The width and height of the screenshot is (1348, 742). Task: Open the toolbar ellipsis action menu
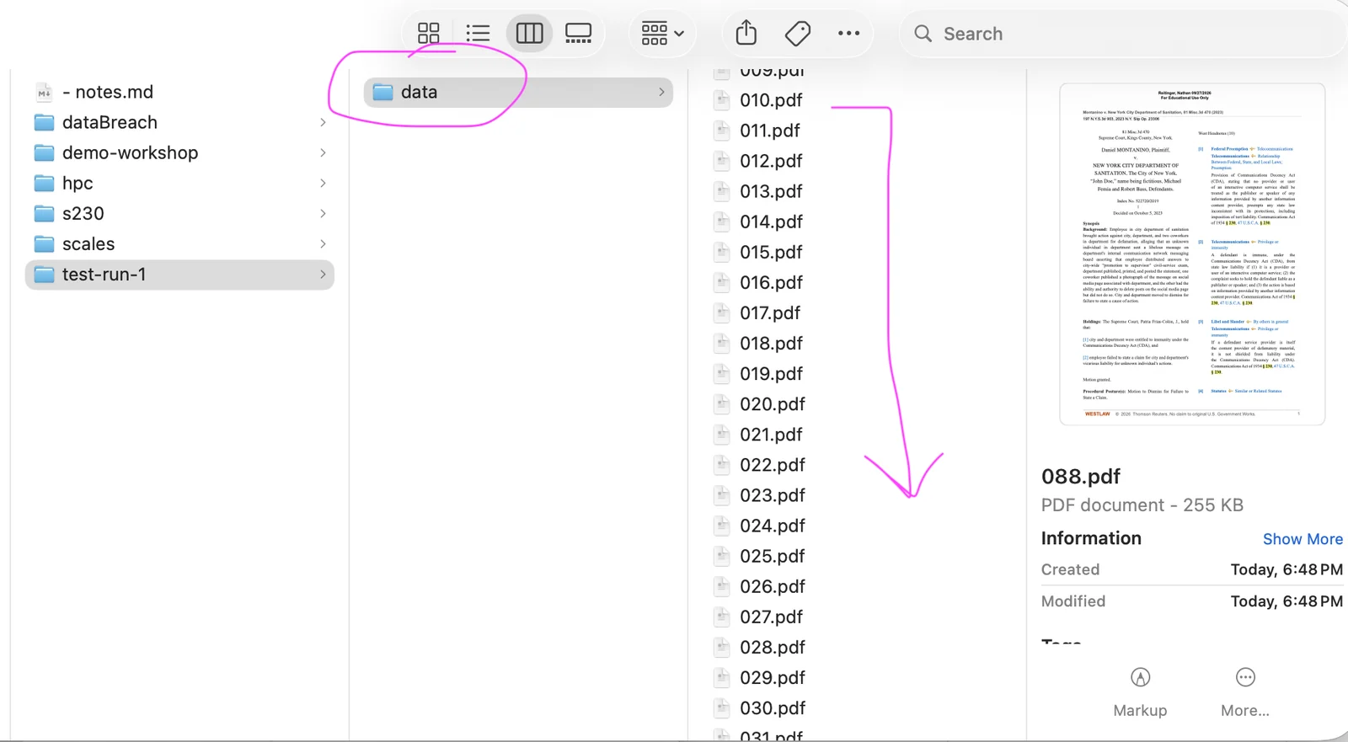(x=848, y=34)
